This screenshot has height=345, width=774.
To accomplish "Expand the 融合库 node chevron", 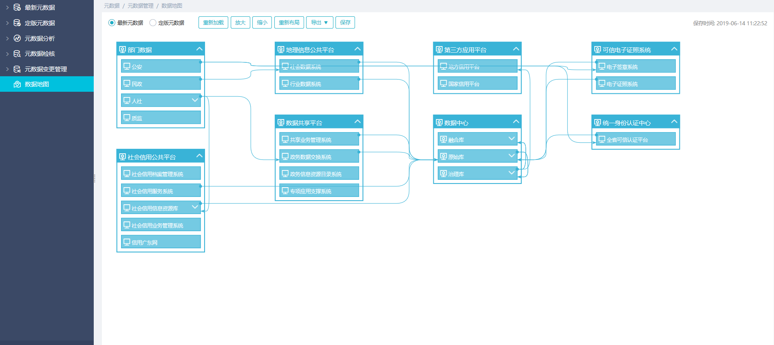I will [512, 139].
